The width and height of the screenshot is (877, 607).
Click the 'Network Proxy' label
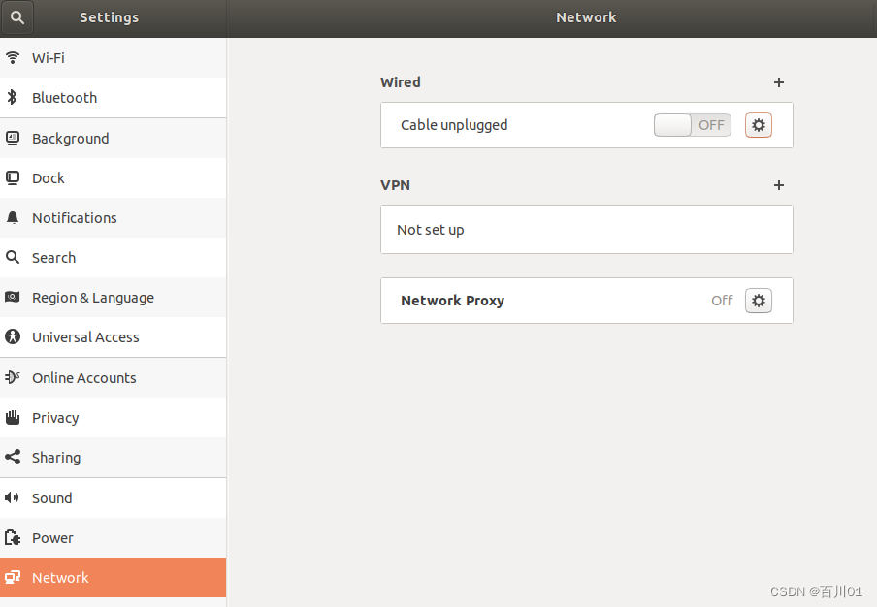(452, 301)
